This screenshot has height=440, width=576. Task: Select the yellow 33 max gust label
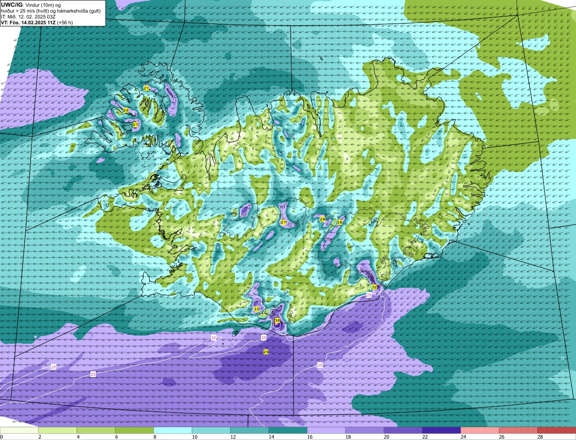tap(256, 309)
